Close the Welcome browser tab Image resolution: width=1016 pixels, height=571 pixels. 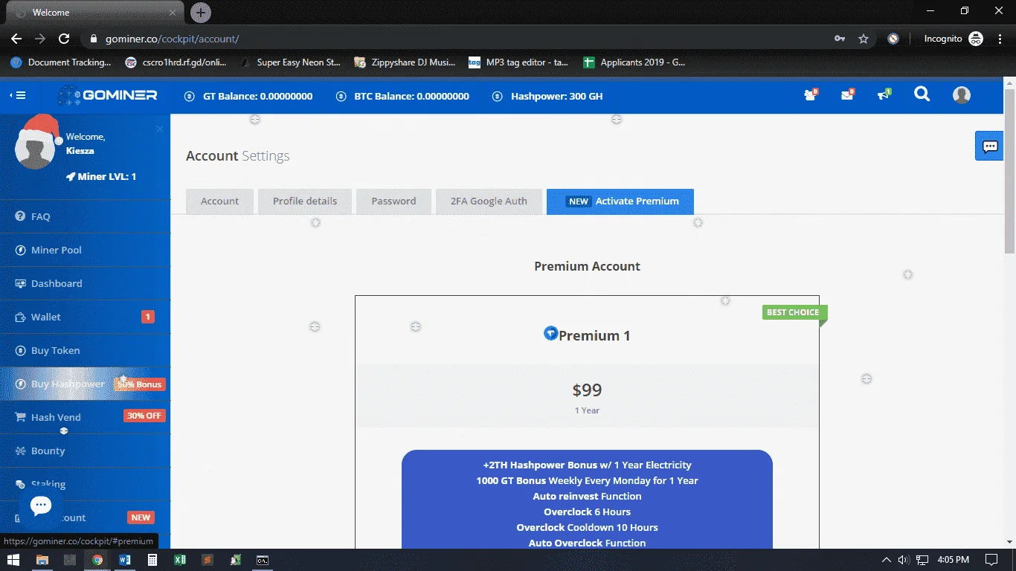pos(173,13)
